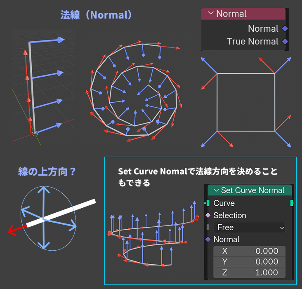
Task: Click the gray handle beside Free dropdown
Action: tap(208, 227)
